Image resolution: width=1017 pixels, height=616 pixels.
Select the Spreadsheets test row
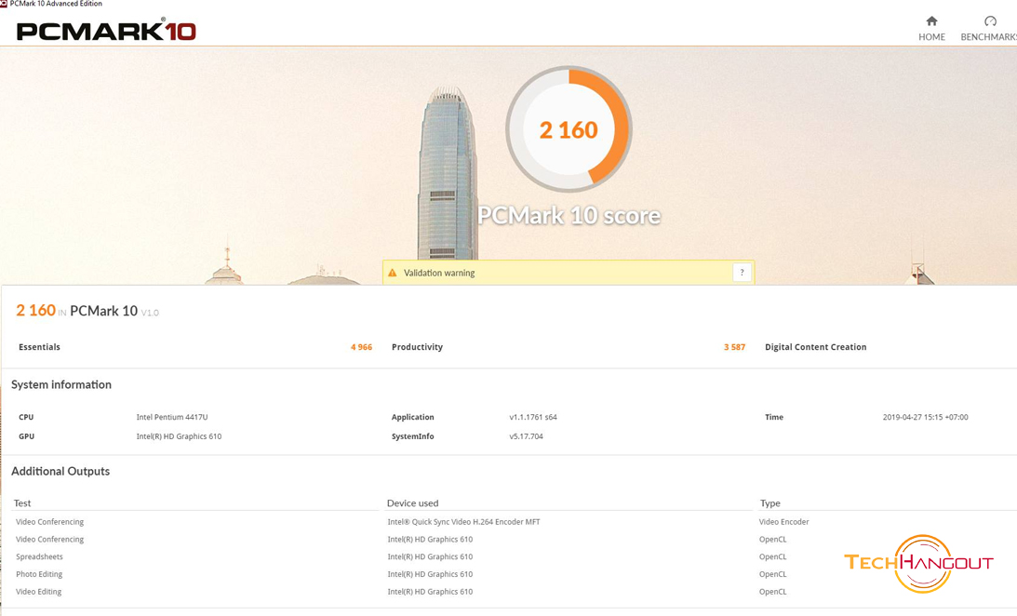pos(40,557)
